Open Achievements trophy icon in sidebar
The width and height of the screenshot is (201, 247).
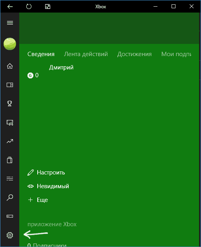tap(10, 104)
